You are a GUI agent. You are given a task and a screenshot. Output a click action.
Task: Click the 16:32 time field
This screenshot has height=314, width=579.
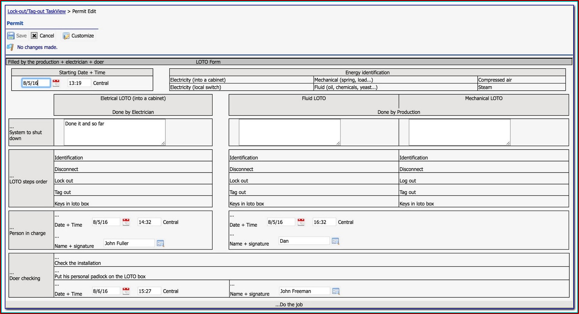(324, 222)
